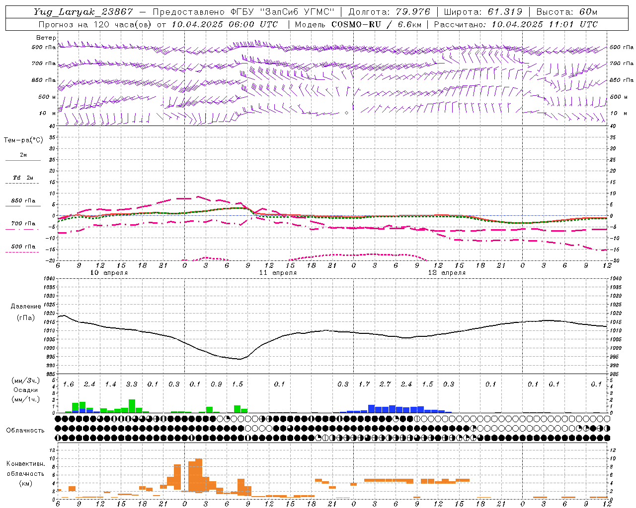Click the 10 апреля date label
This screenshot has height=508, width=636.
pos(109,273)
